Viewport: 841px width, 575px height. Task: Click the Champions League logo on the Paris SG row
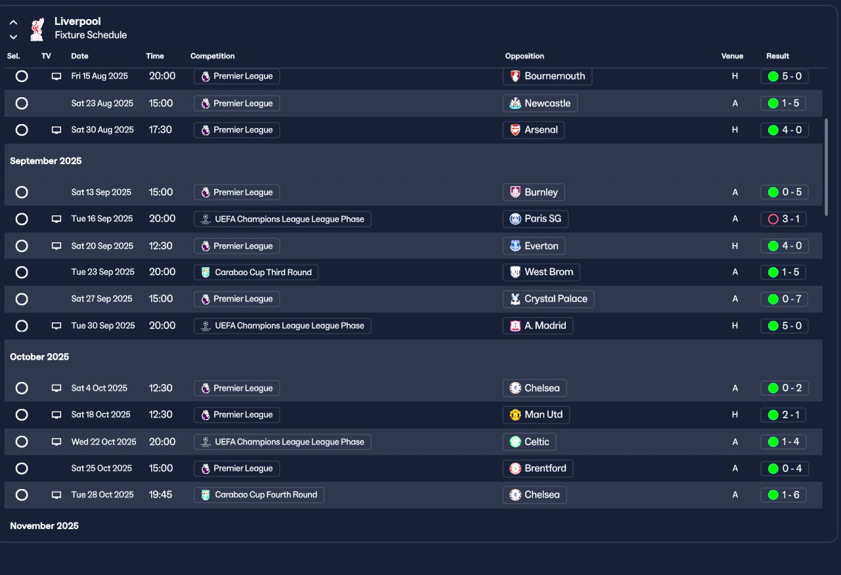(x=206, y=219)
